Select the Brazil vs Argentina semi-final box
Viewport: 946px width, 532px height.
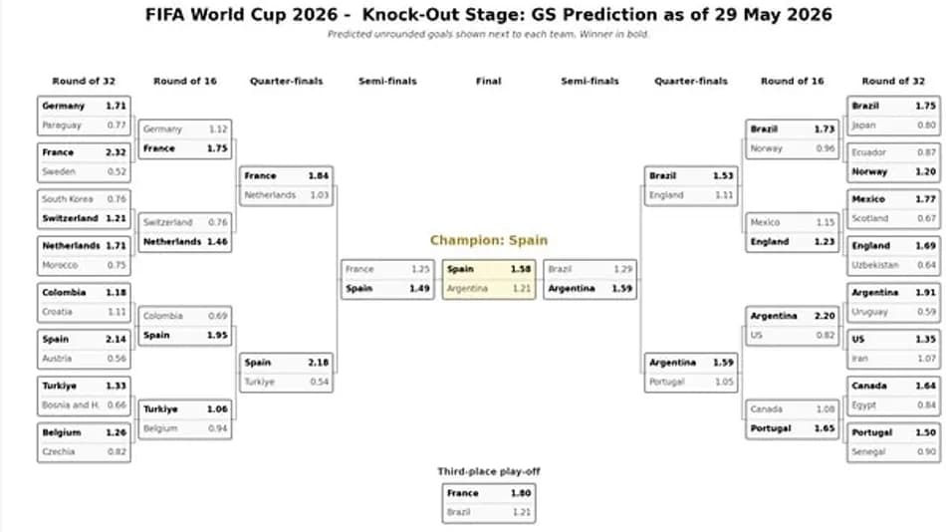click(x=591, y=279)
